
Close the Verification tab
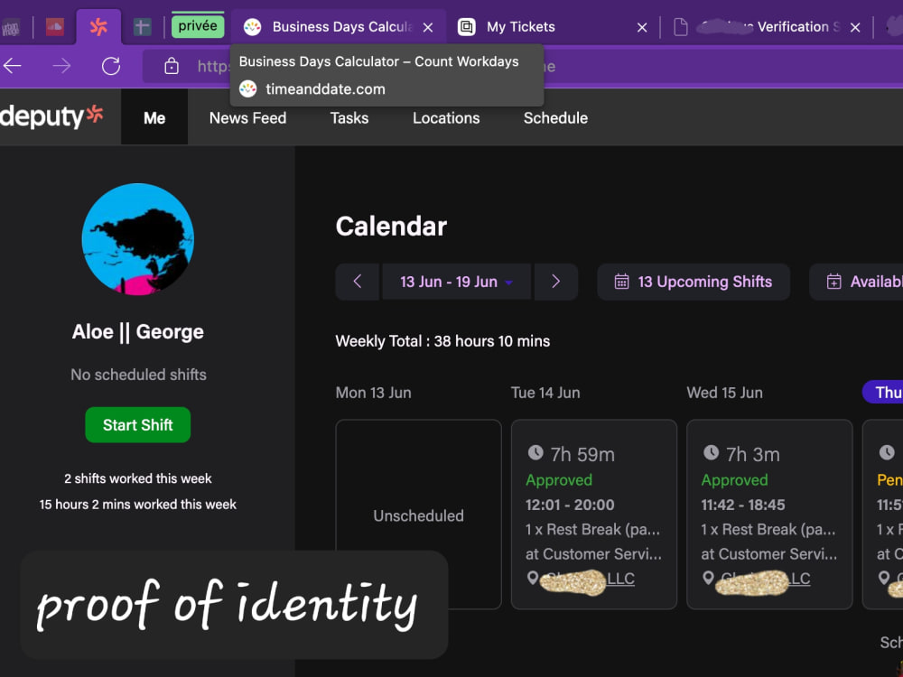tap(855, 27)
